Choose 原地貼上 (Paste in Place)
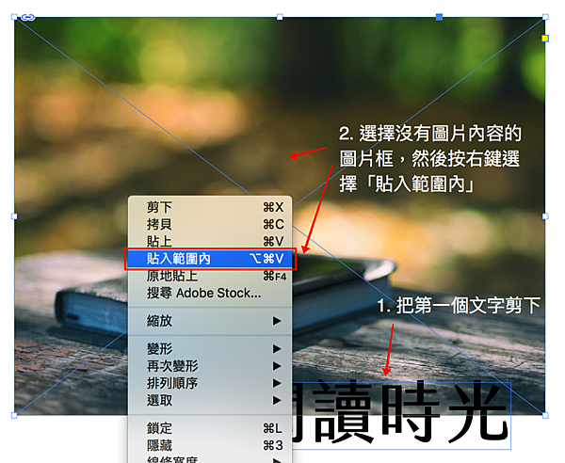The image size is (565, 463). click(x=210, y=276)
